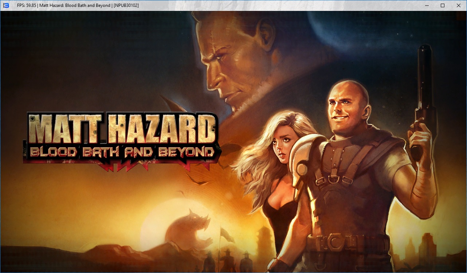Click the Blood Bath and Beyond subtitle
467x273 pixels.
122,152
